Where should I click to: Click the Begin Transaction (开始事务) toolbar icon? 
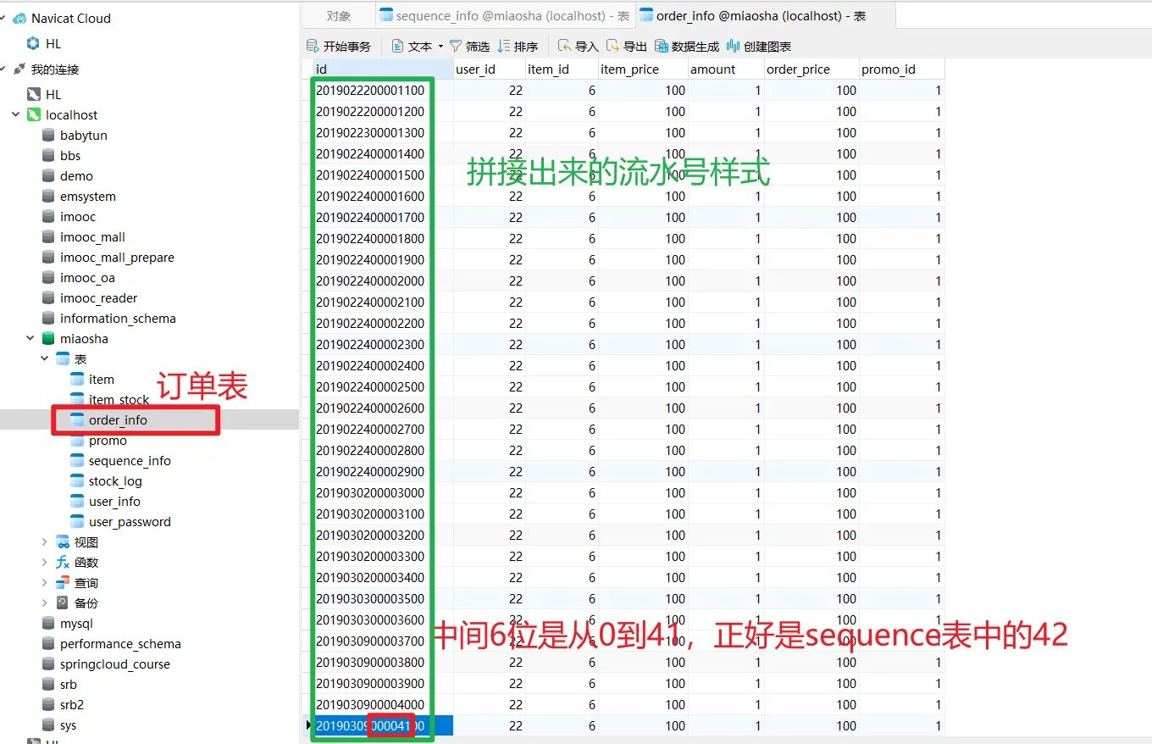click(x=313, y=47)
